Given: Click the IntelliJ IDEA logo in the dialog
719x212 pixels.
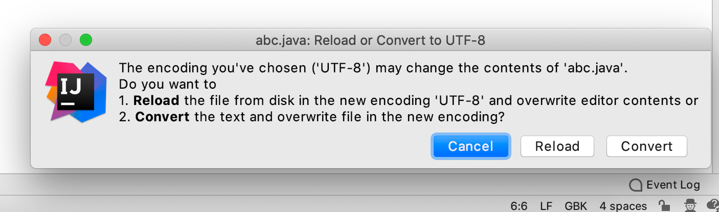Looking at the screenshot, I should pos(77,92).
